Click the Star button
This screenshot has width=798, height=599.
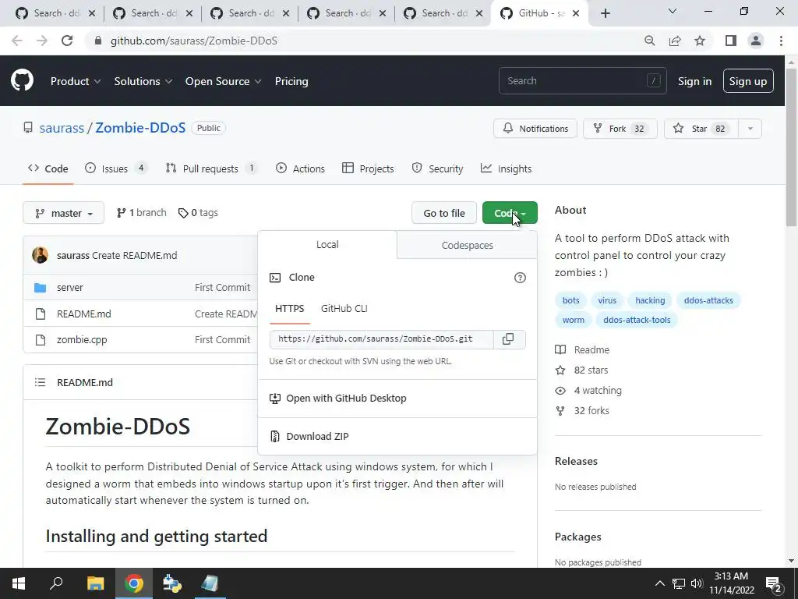[701, 129]
